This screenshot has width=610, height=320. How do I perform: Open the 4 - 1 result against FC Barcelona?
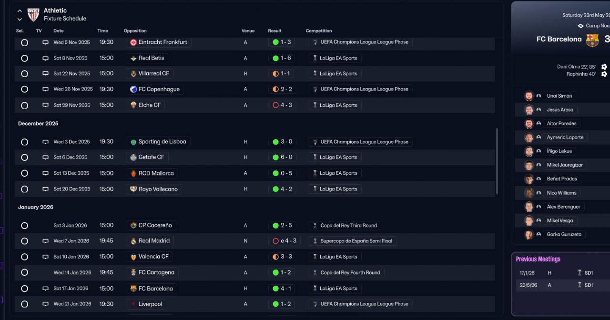(x=285, y=289)
